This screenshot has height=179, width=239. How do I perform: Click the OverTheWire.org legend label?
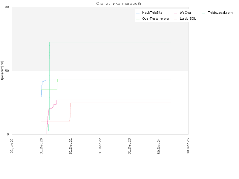coord(155,18)
